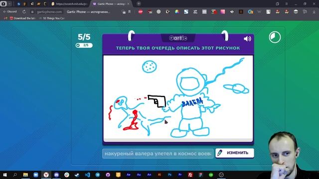
Task: Click the round timer clock icon
Action: (275, 37)
